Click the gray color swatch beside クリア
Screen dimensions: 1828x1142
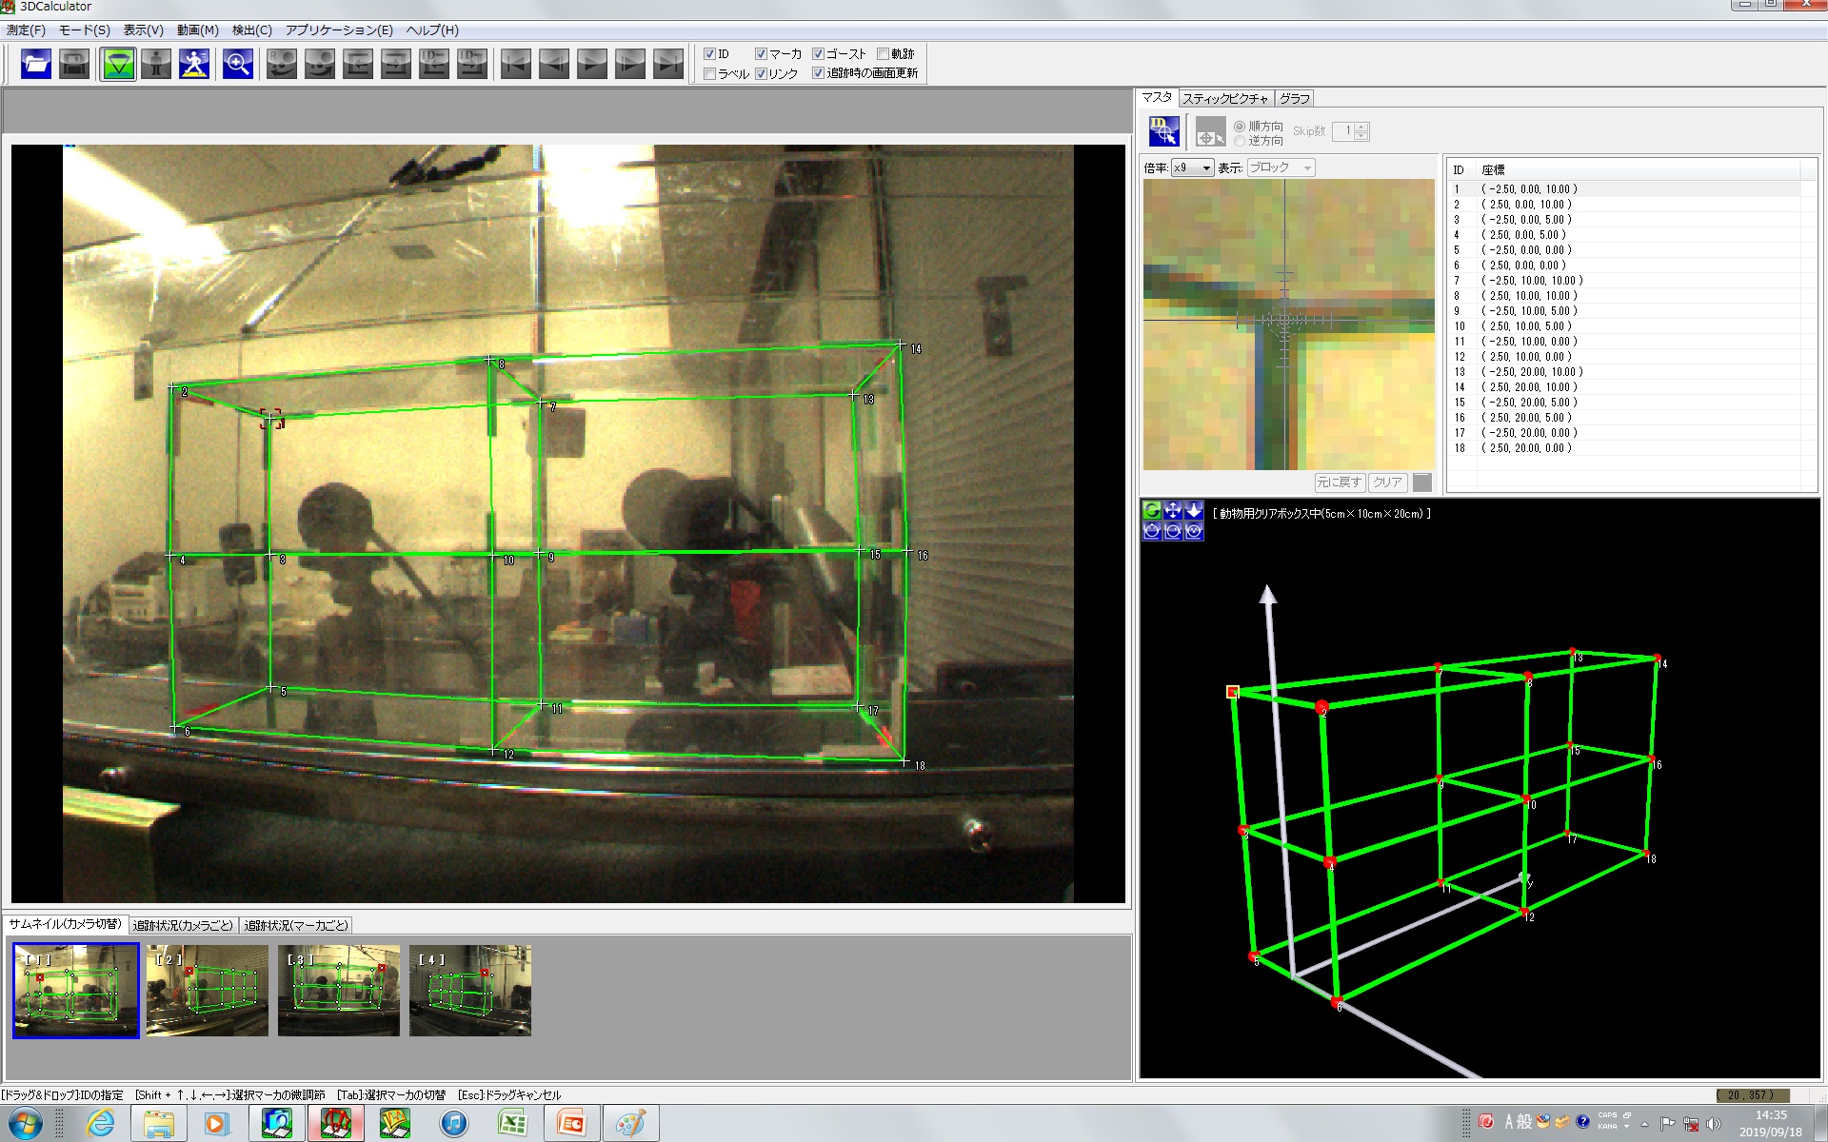[1422, 482]
